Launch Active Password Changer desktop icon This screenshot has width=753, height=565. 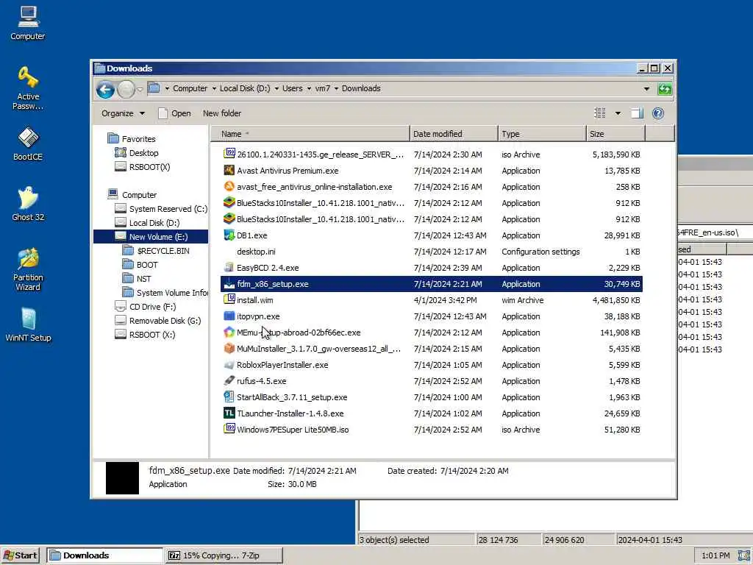click(28, 88)
